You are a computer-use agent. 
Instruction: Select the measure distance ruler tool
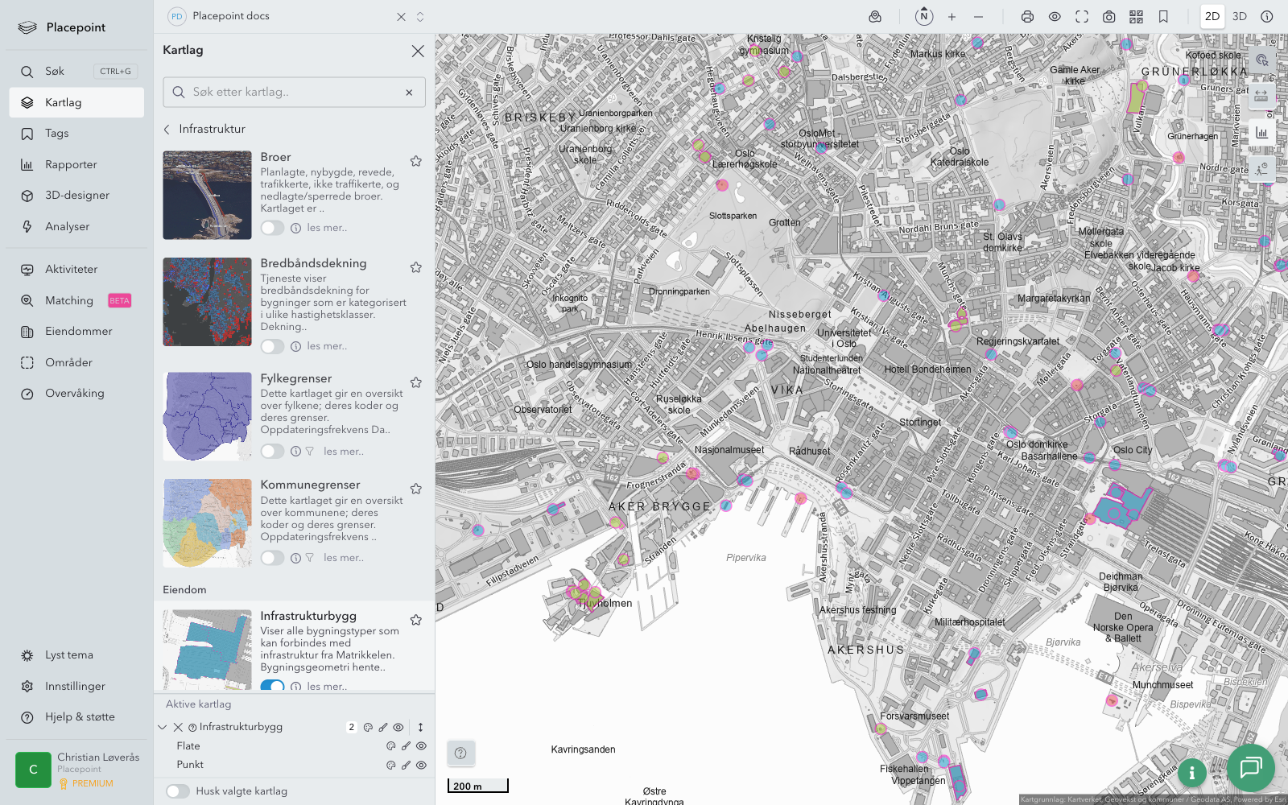coord(1261,96)
